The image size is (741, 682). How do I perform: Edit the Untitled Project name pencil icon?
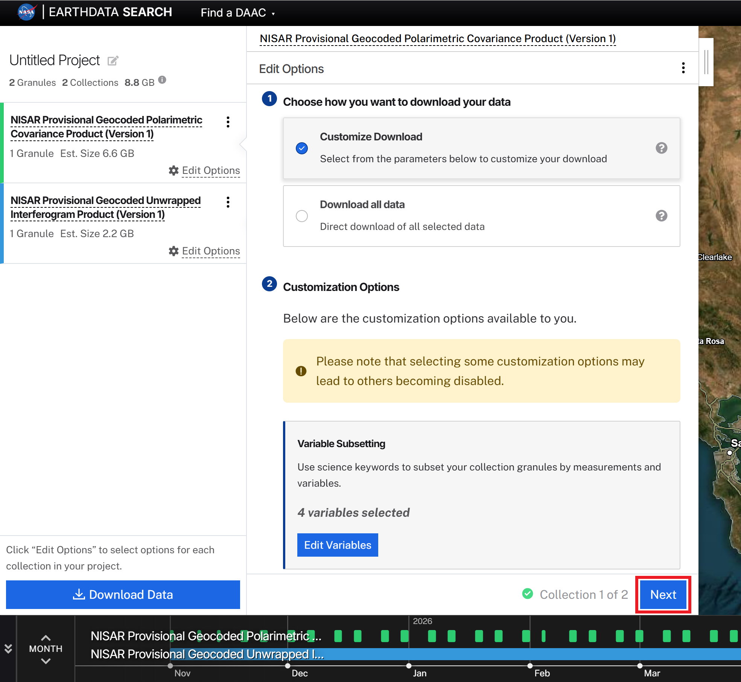coord(113,61)
